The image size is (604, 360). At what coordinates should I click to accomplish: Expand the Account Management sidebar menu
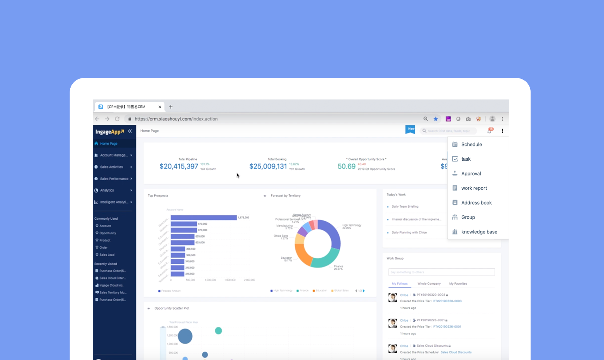pos(114,155)
